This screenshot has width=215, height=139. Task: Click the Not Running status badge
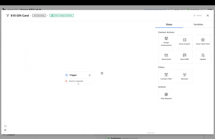[39, 16]
